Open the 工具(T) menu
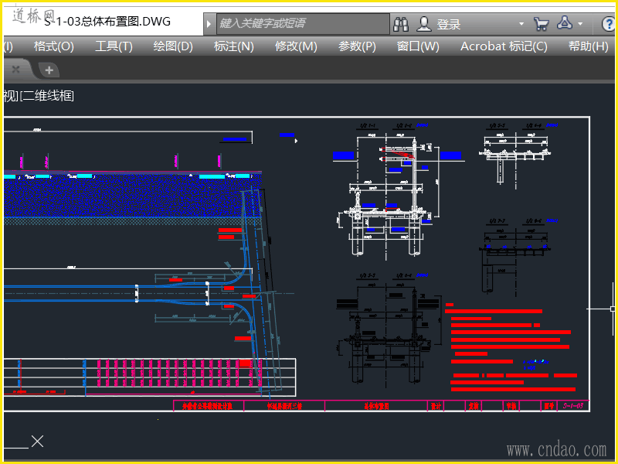Screen dimensions: 618x464 click(x=114, y=46)
